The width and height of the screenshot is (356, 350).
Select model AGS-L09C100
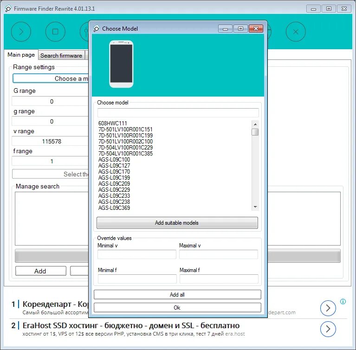pyautogui.click(x=114, y=159)
